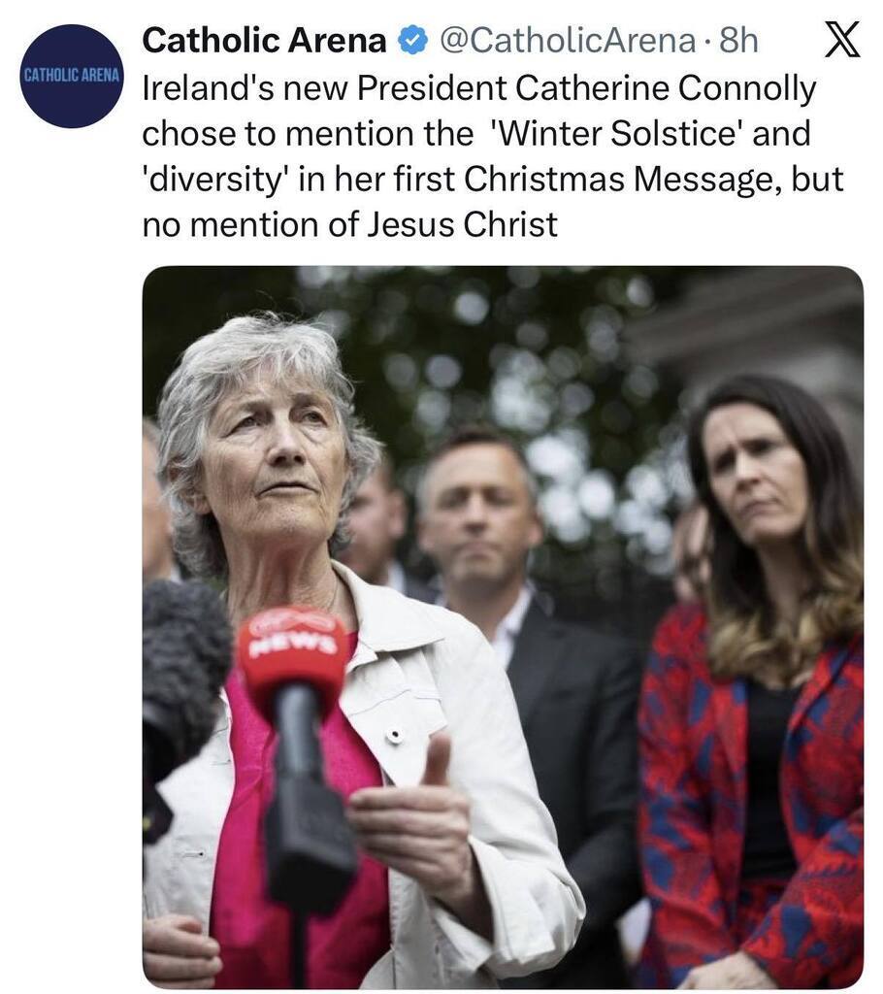Open the attached press conference photo
Image resolution: width=883 pixels, height=994 pixels.
[503, 626]
